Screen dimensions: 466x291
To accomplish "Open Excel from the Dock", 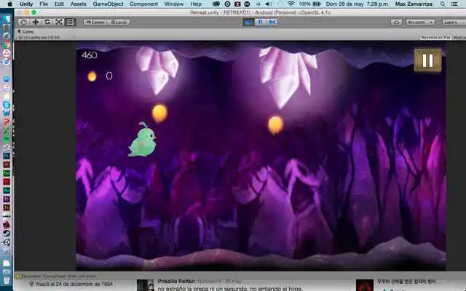I will [7, 130].
